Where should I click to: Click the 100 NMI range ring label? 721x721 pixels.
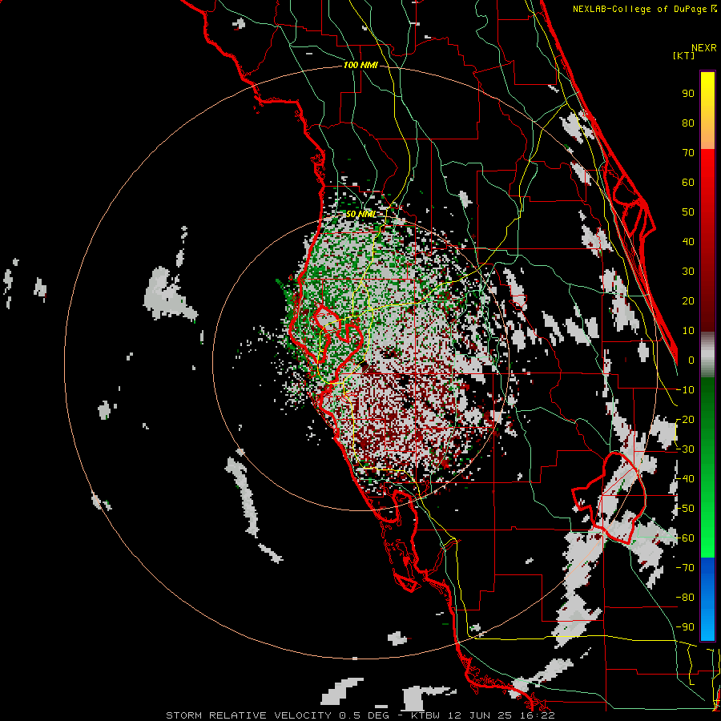[x=360, y=66]
